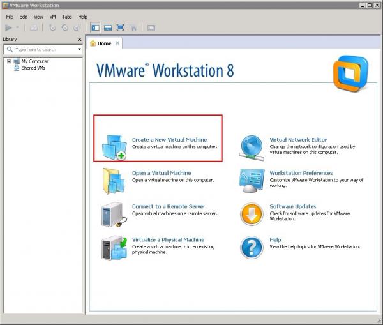Click the Open a Virtual Machine link
This screenshot has width=383, height=325.
(x=161, y=173)
